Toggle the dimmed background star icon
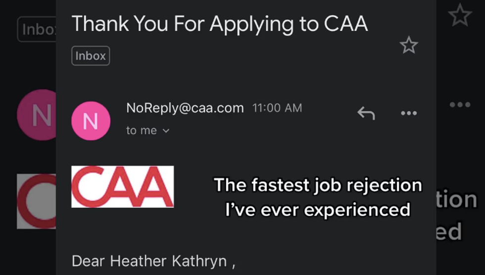 (460, 17)
